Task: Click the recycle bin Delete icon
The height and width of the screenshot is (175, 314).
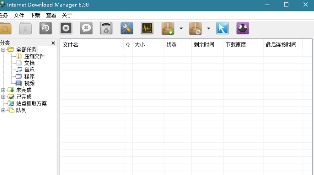Action: click(106, 28)
